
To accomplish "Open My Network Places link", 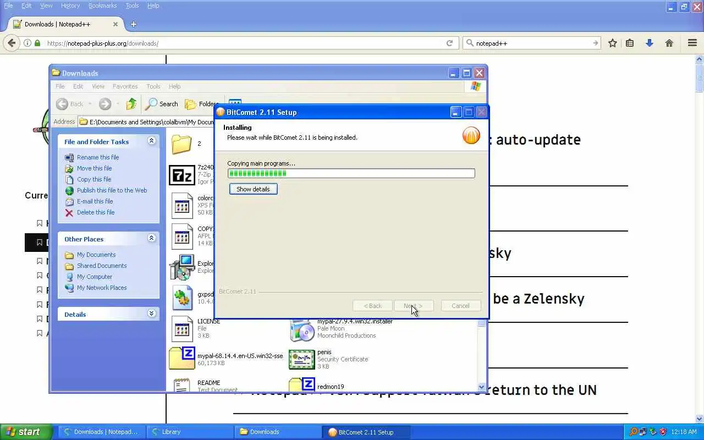I will pyautogui.click(x=102, y=288).
